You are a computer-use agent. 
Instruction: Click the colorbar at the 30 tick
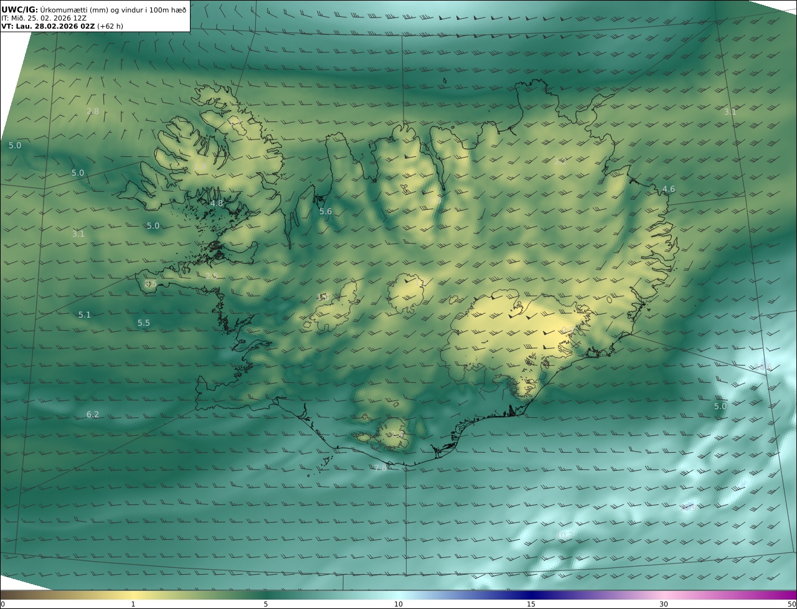(x=664, y=595)
